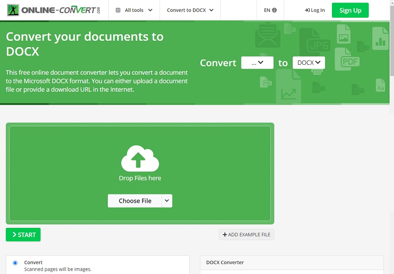394x274 pixels.
Task: Open the DOCX target format dropdown
Action: (x=309, y=63)
